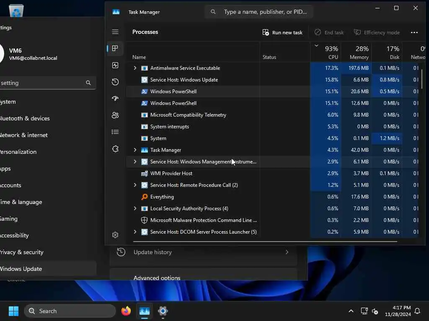Click the sort chevron above CPU column

click(317, 46)
